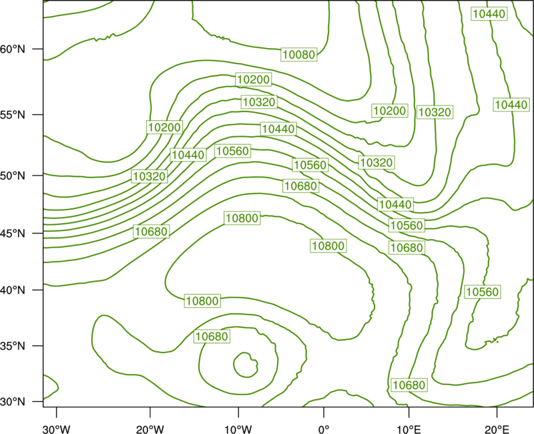This screenshot has height=434, width=534.
Task: Click the 10320 label nearest 50°N near 20°W
Action: pyautogui.click(x=149, y=176)
